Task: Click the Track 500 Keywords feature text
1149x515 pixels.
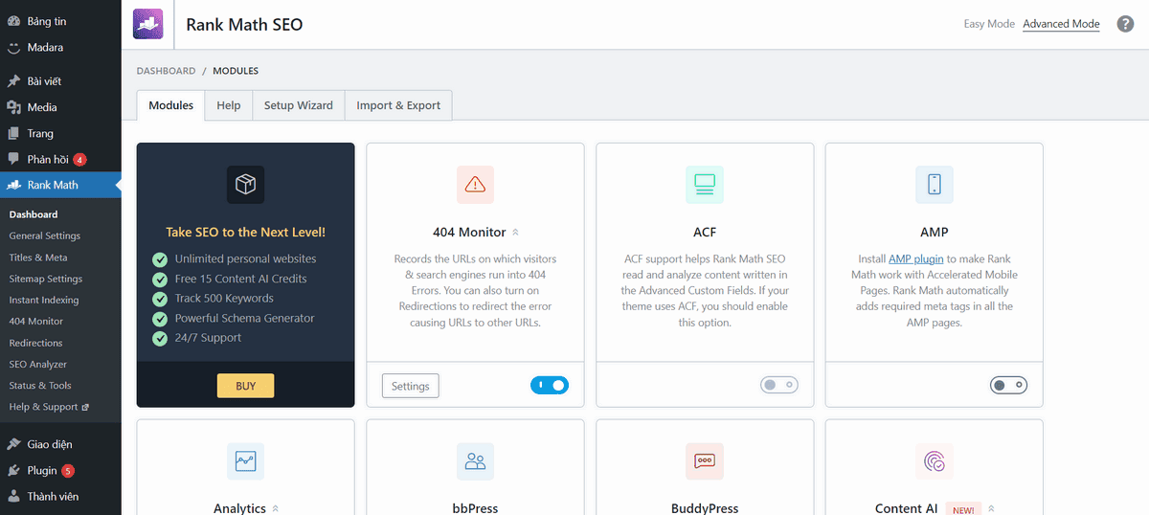Action: [x=224, y=299]
